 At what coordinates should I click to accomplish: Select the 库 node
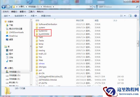point(7,47)
